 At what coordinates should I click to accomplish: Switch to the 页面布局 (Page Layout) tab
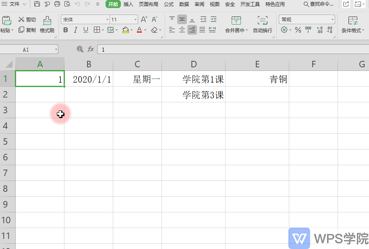point(148,4)
